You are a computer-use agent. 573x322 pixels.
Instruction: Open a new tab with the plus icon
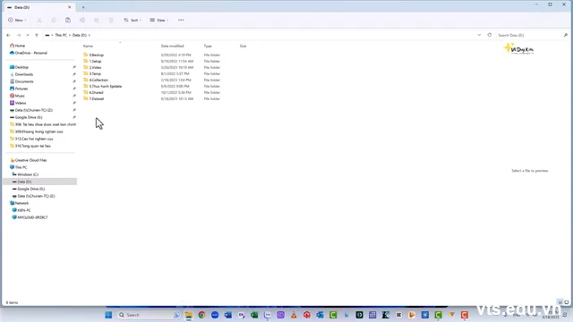coord(83,7)
